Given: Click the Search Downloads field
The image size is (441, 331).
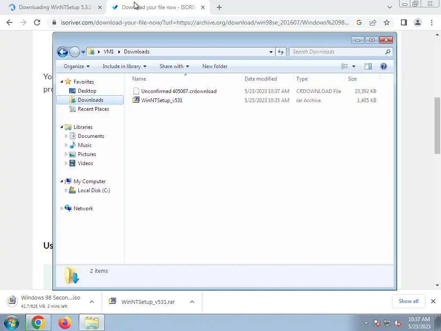Looking at the screenshot, I should [x=341, y=52].
